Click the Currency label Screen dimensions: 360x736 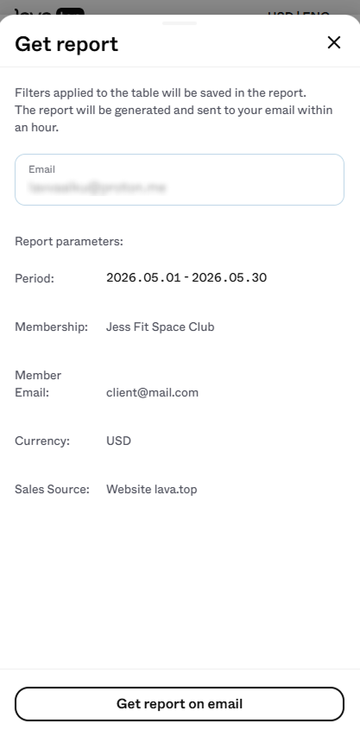(x=42, y=441)
